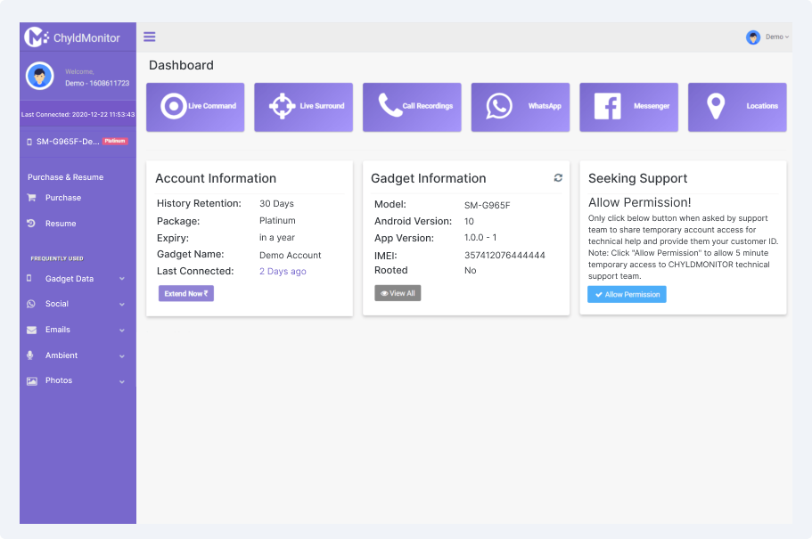Expand the Photos sidebar menu
This screenshot has width=812, height=539.
point(77,380)
